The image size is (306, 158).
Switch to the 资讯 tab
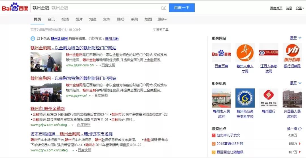51,19
